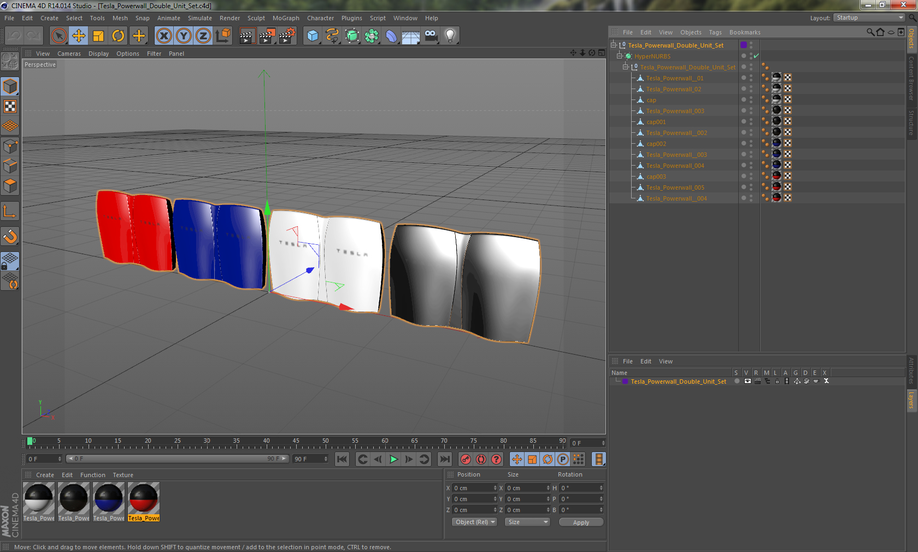
Task: Open the Layout Startup dropdown
Action: click(869, 17)
